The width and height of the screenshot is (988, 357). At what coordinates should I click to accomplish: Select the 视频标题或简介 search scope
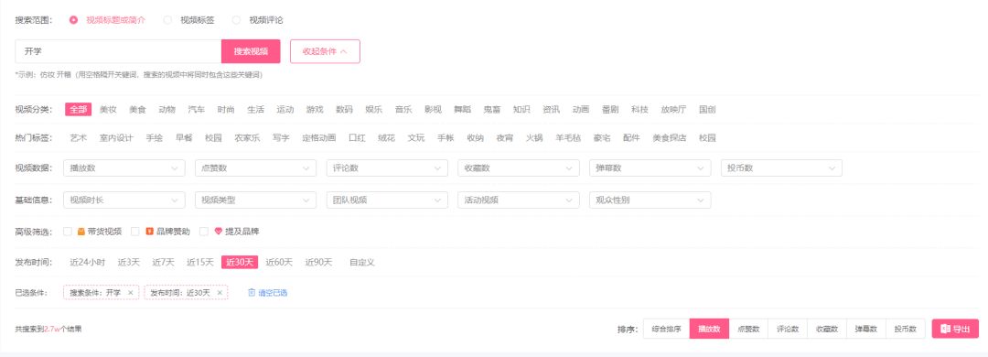click(x=74, y=20)
